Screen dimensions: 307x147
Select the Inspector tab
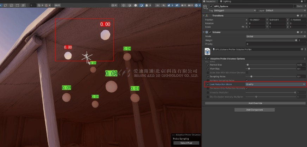pos(210,1)
